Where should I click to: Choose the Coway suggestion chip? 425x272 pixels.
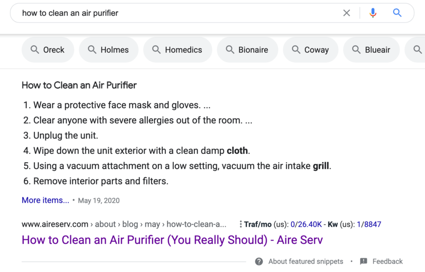(x=310, y=50)
